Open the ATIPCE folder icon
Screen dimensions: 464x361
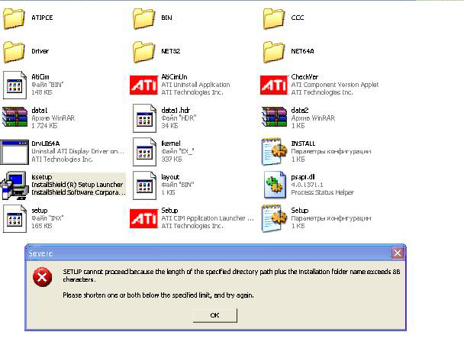point(14,18)
